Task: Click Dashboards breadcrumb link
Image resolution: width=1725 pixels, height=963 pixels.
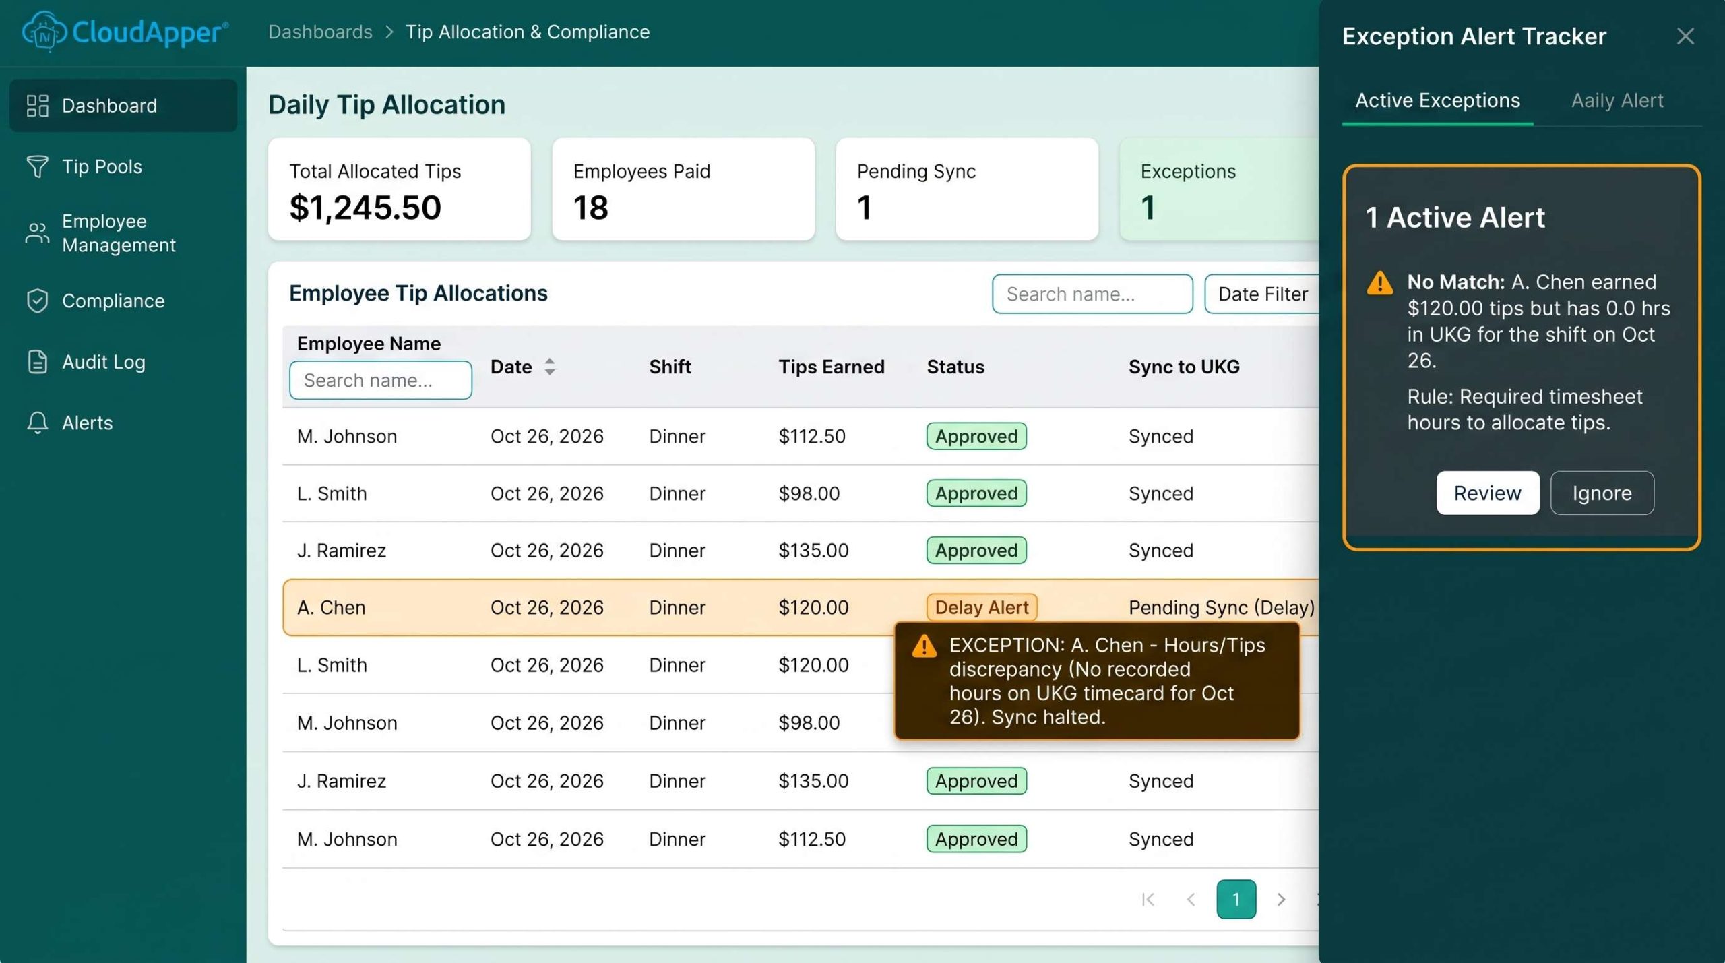Action: pos(320,32)
